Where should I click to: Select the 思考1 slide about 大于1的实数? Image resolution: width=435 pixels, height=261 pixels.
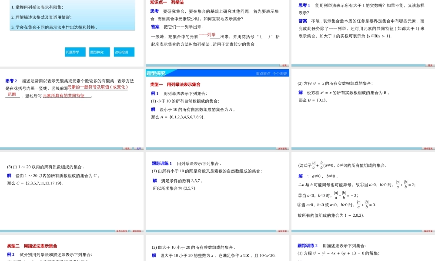[362, 30]
